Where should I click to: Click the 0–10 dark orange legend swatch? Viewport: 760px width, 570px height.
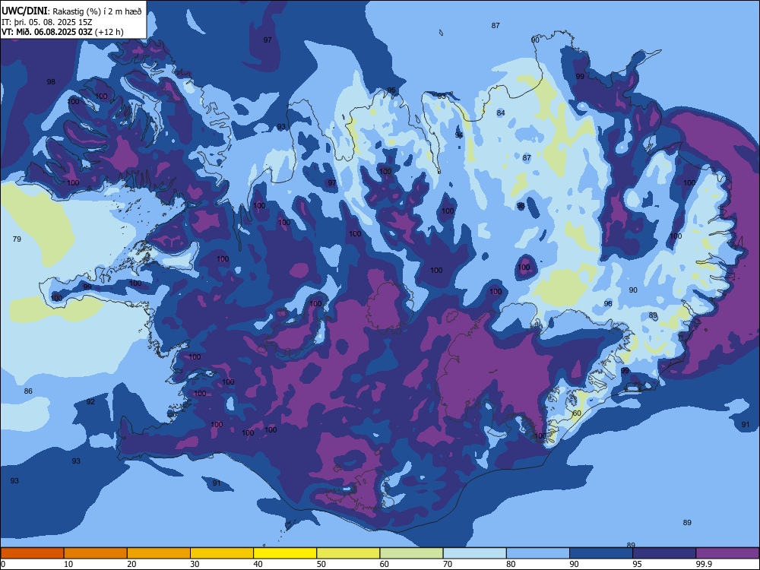[x=32, y=553]
